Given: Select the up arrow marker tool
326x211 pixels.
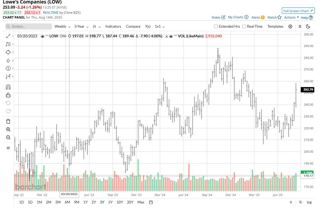Looking at the screenshot, I should 8,60.
